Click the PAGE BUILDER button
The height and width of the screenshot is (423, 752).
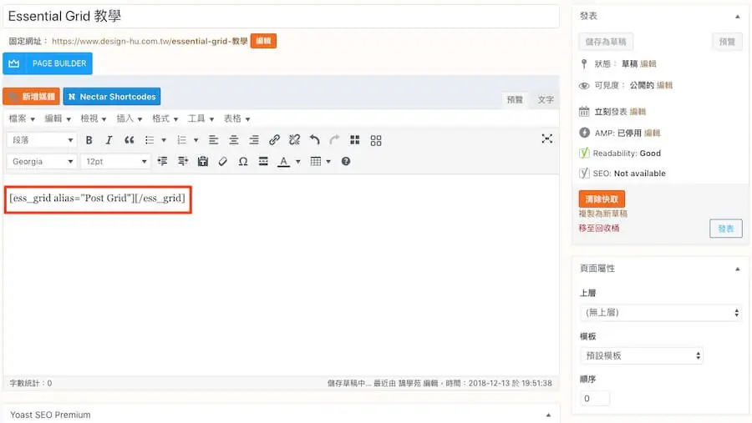[48, 63]
